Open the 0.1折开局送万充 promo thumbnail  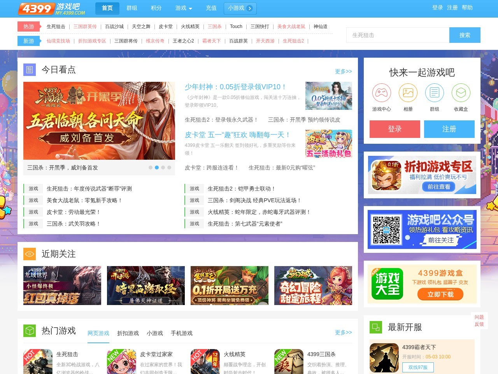(x=230, y=286)
